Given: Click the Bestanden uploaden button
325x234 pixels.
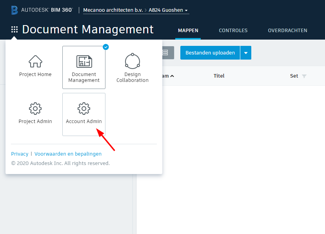Looking at the screenshot, I should (210, 53).
